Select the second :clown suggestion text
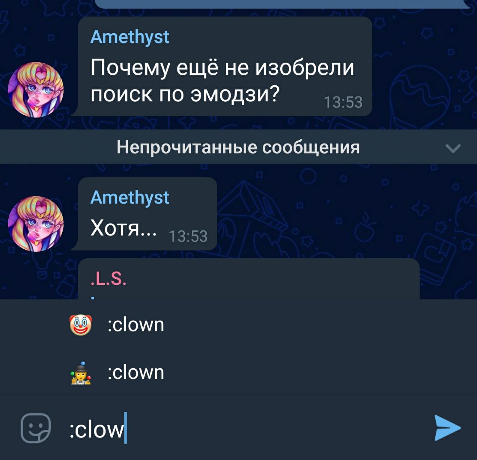The width and height of the screenshot is (477, 460). [136, 372]
